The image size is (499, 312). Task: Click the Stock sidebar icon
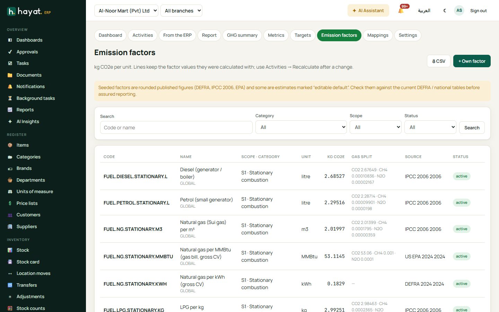pyautogui.click(x=10, y=250)
